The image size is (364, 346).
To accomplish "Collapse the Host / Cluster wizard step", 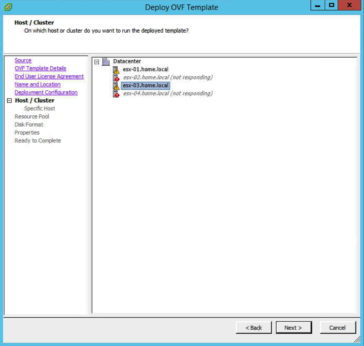I will click(x=9, y=101).
